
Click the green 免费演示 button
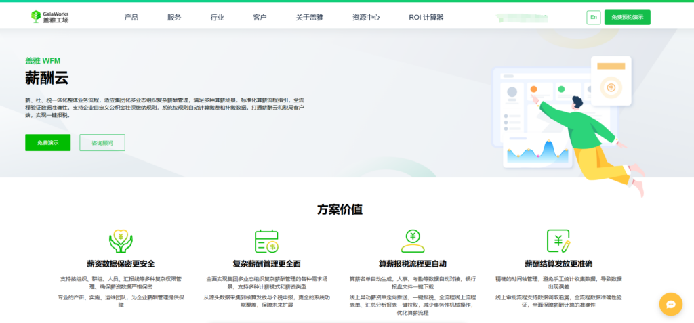(x=48, y=142)
